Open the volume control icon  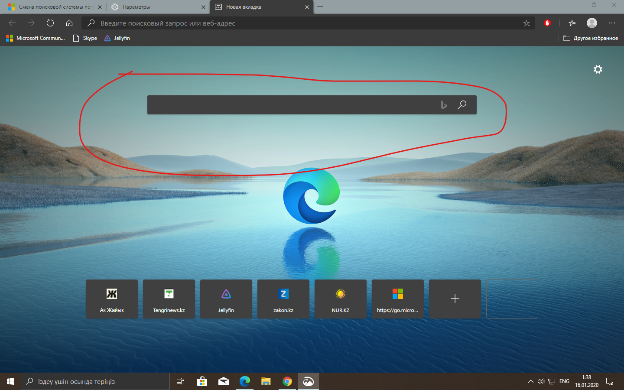(541, 381)
